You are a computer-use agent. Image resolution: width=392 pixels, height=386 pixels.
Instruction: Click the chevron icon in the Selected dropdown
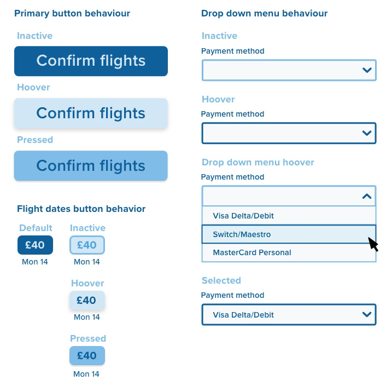click(367, 314)
